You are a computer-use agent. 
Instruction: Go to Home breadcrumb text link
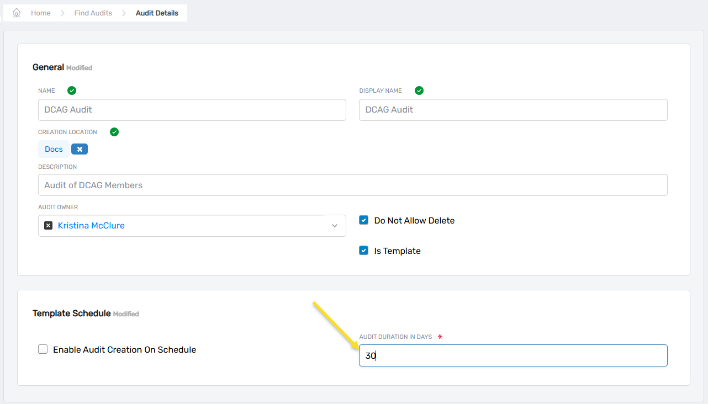coord(40,13)
